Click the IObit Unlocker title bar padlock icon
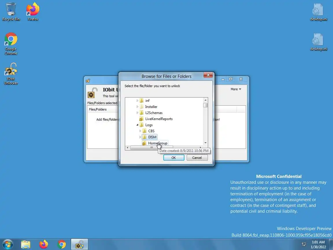Image resolution: width=333 pixels, height=250 pixels. coord(88,80)
